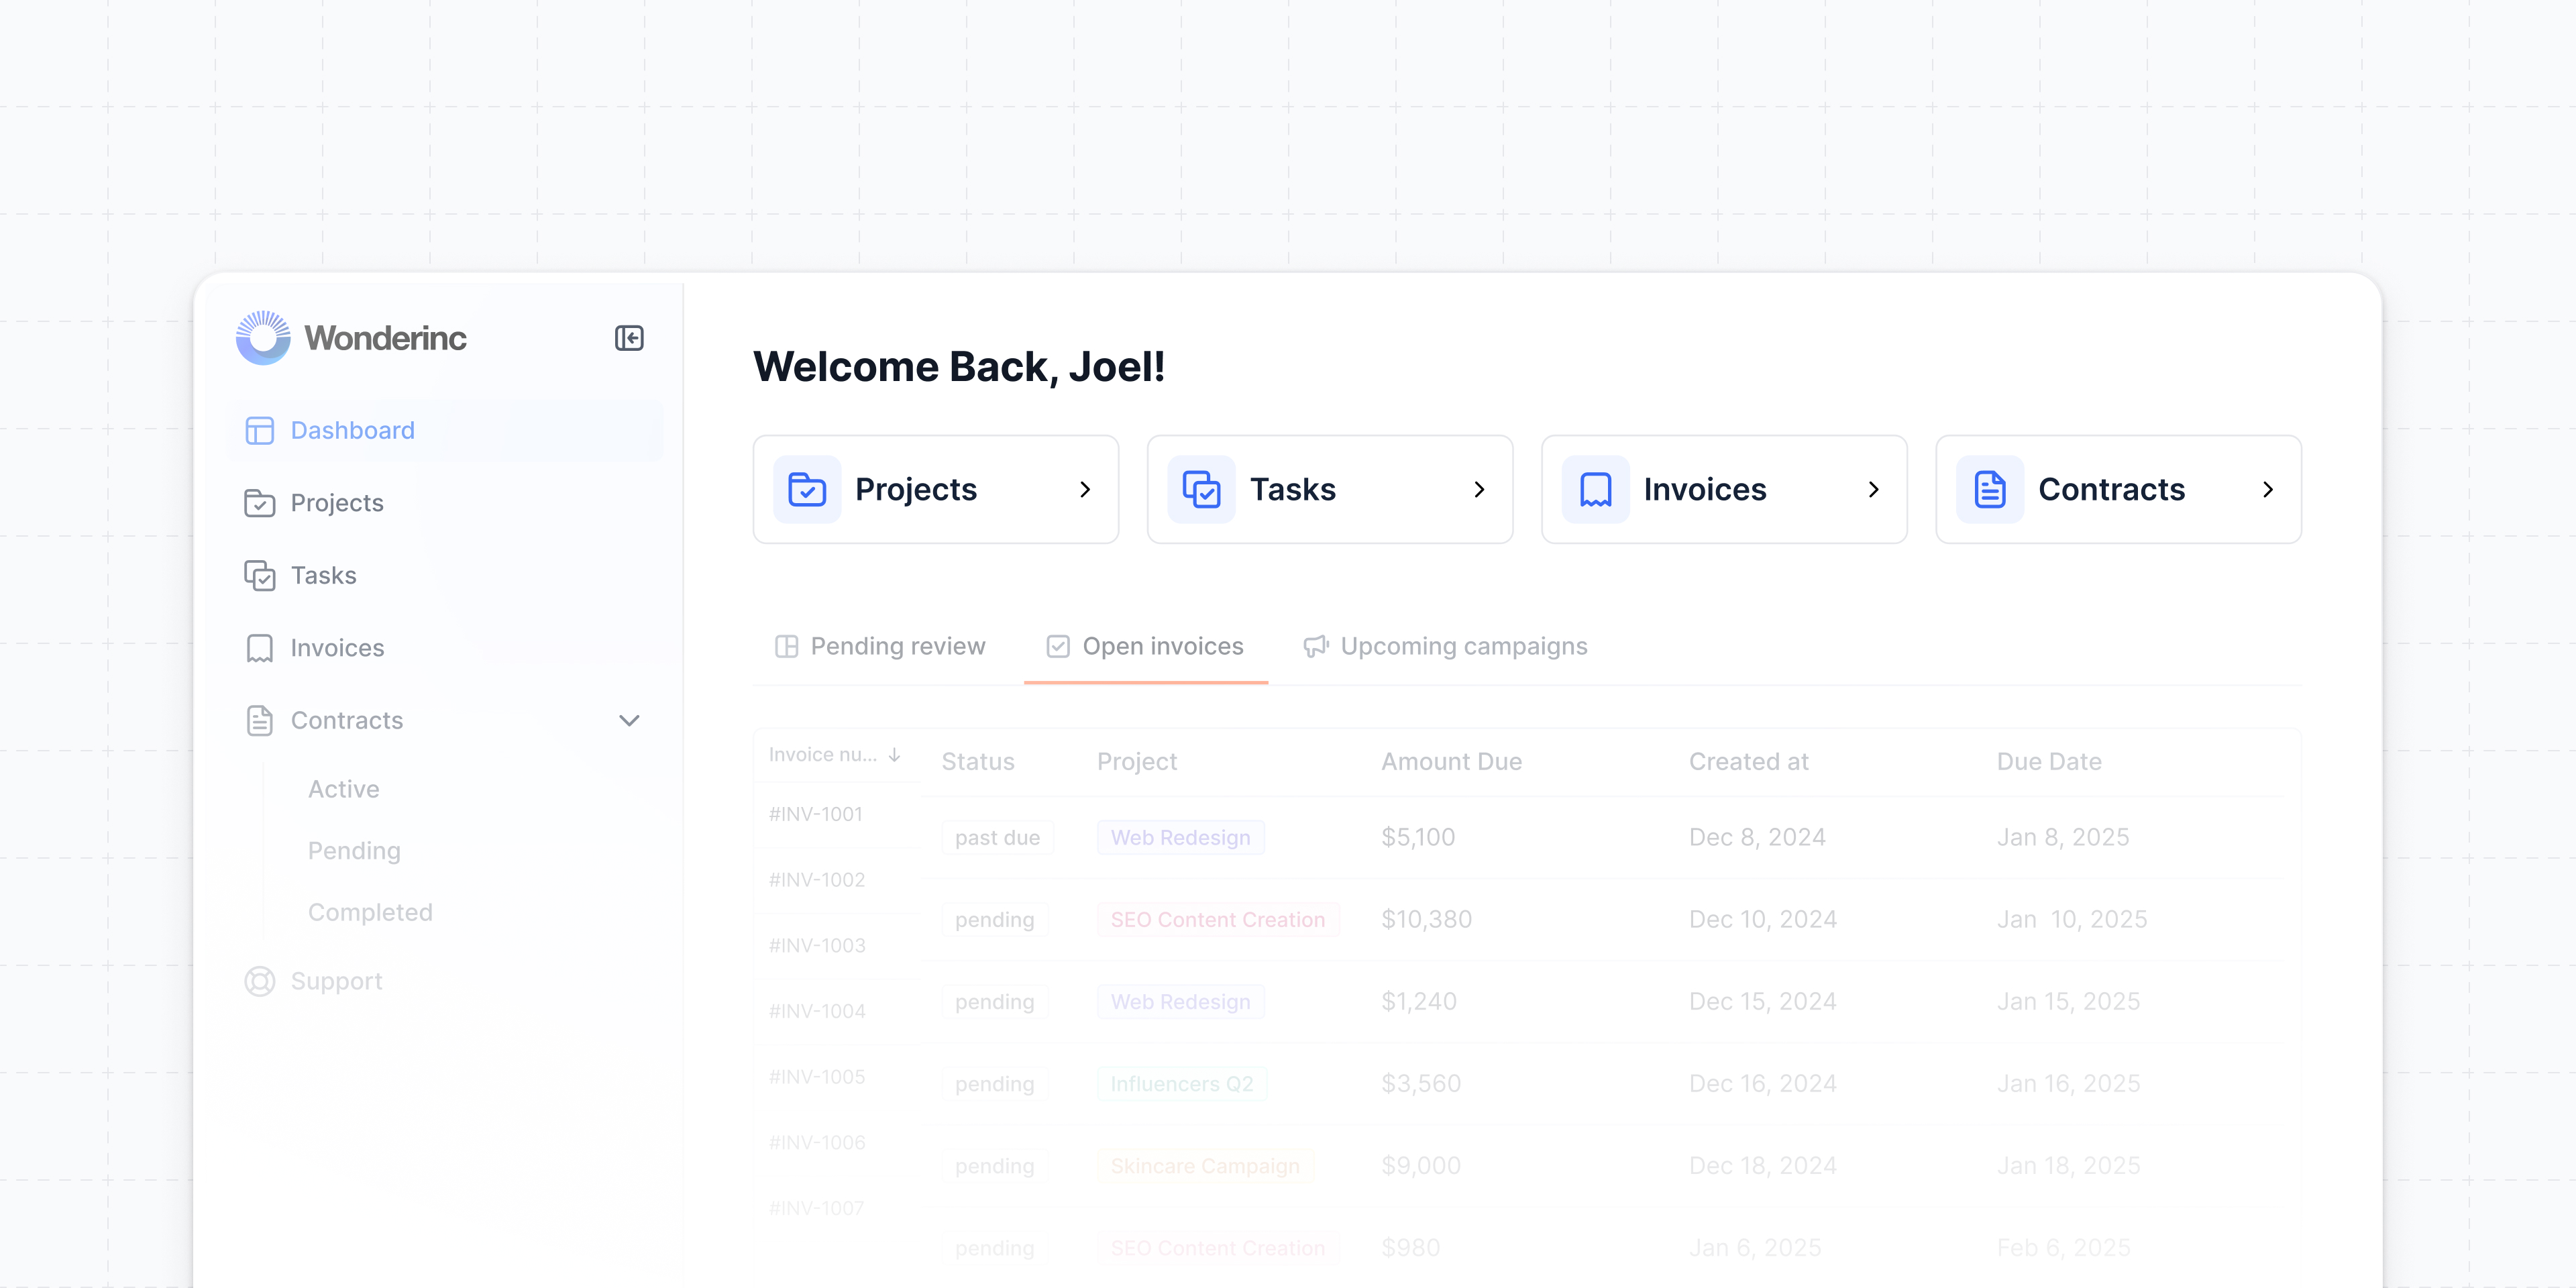2576x1288 pixels.
Task: Select invoice #INV-1005
Action: tap(817, 1077)
